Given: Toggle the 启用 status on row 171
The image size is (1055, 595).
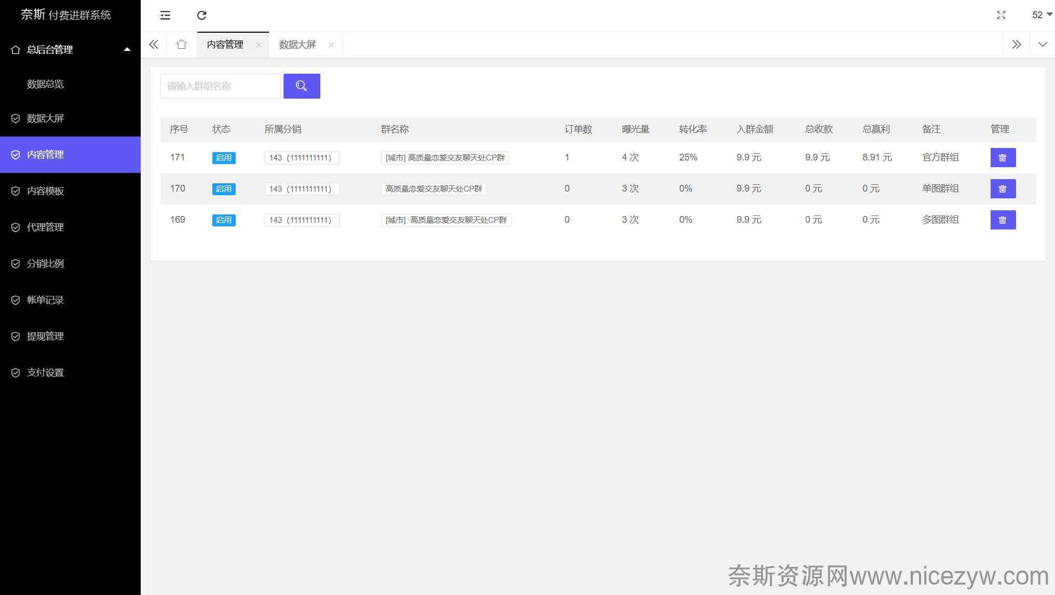Looking at the screenshot, I should click(224, 158).
